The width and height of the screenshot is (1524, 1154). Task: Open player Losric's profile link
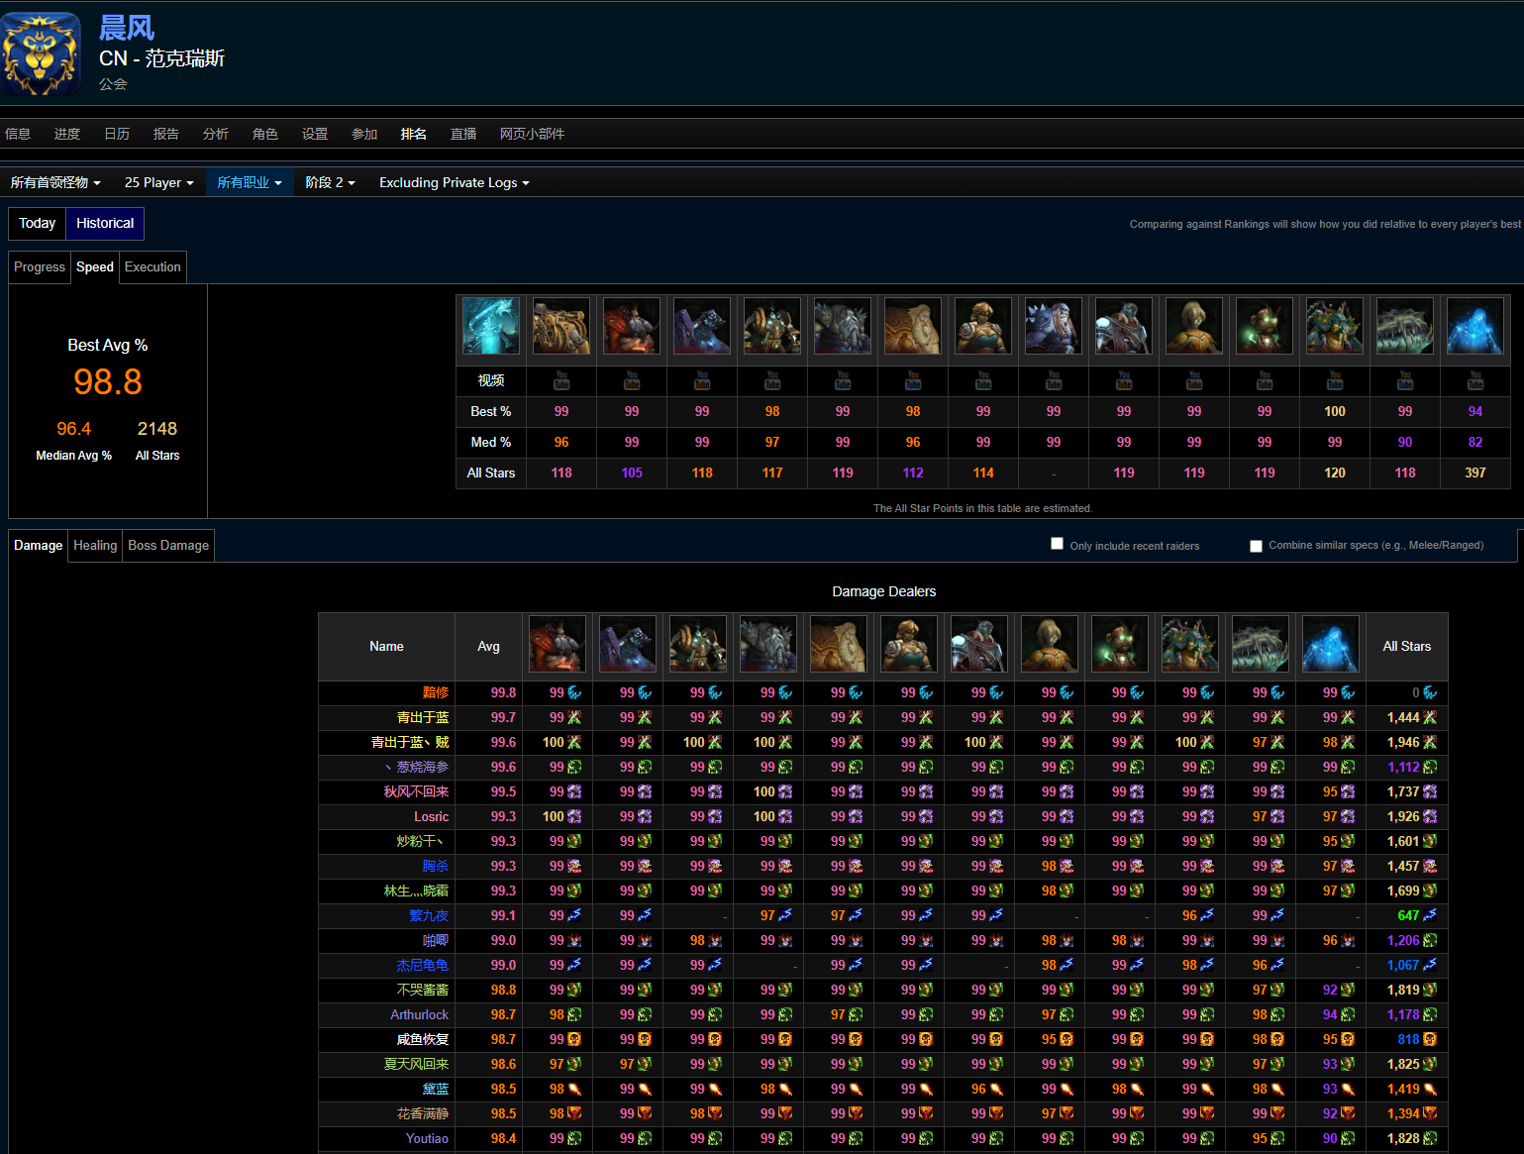pyautogui.click(x=431, y=817)
